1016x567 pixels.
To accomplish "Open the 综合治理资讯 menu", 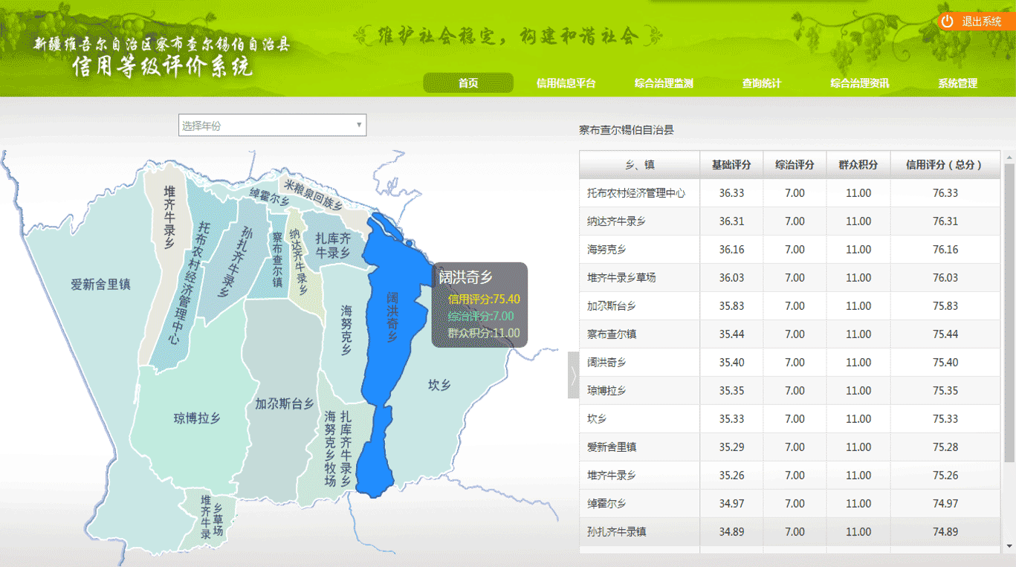I will tap(860, 83).
